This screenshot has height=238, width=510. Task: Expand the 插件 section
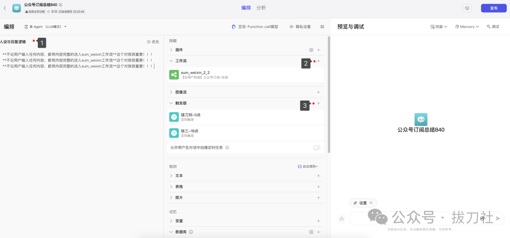[x=171, y=50]
